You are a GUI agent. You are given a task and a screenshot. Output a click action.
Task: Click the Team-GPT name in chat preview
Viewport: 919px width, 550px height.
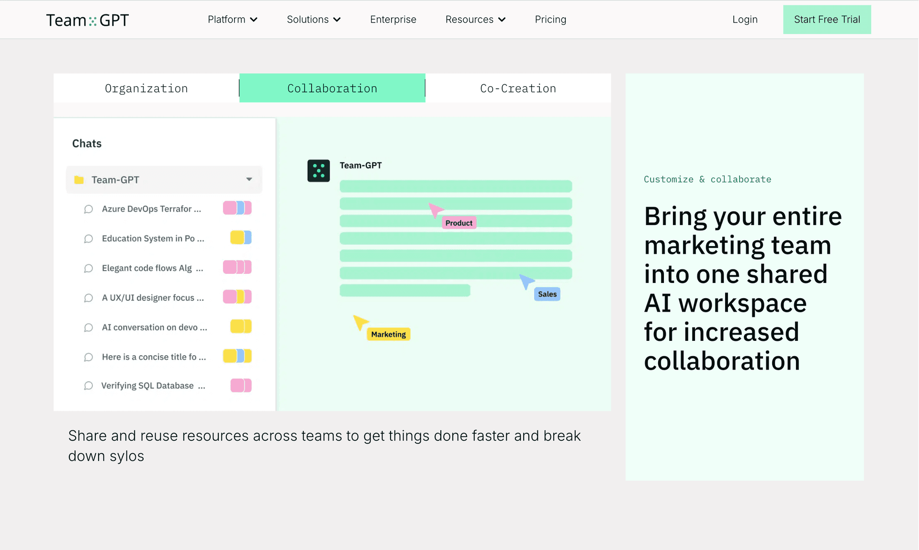click(361, 166)
